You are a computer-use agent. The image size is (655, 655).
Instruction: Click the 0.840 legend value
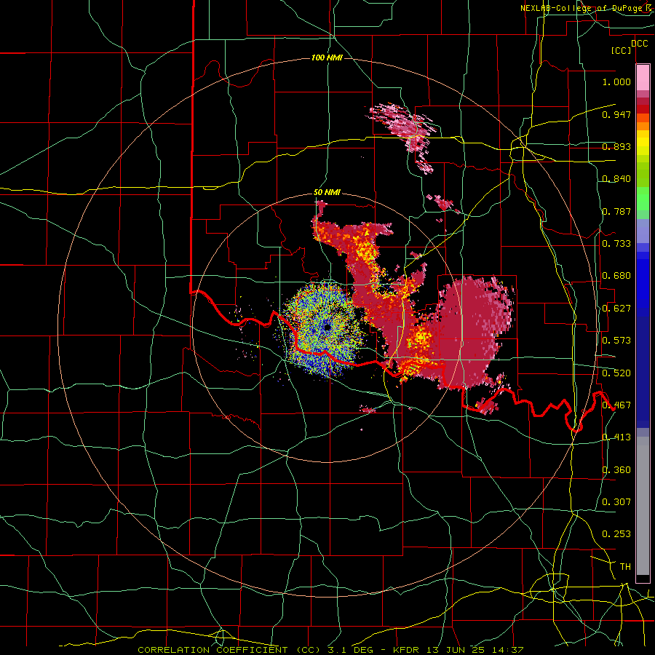click(616, 179)
